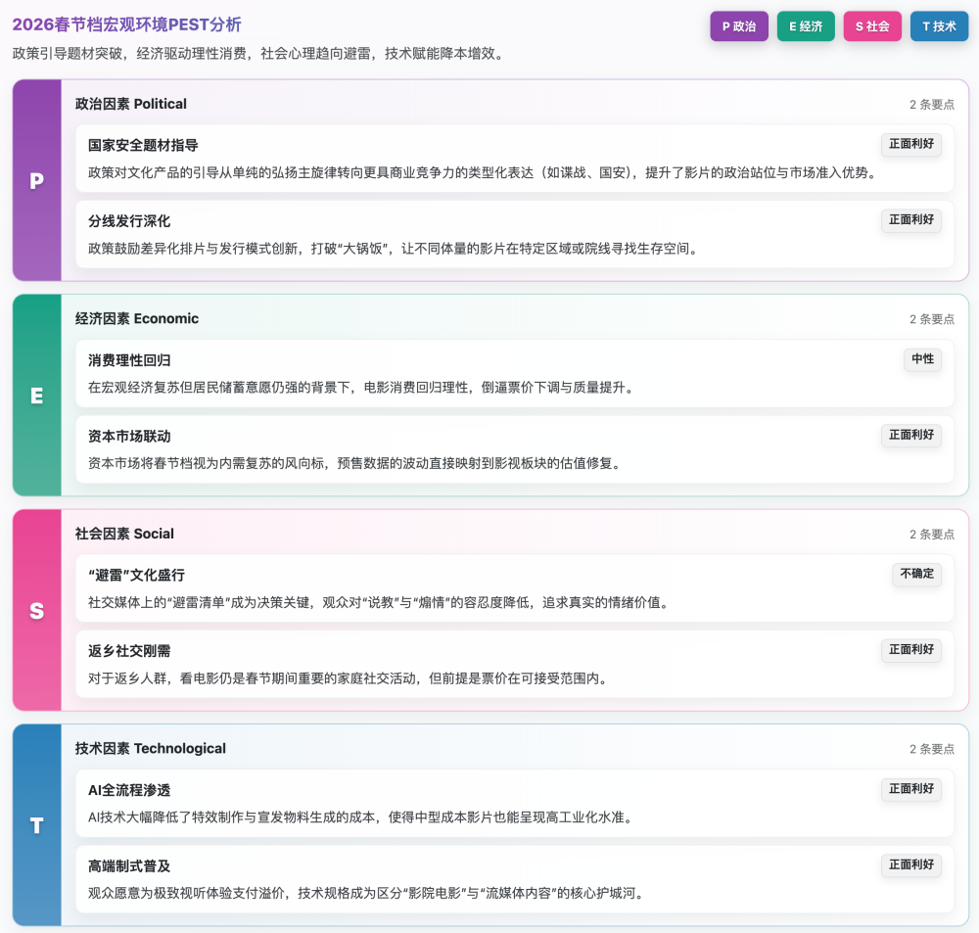Open the 国家安全题材指导 card title
This screenshot has width=979, height=933.
point(143,145)
